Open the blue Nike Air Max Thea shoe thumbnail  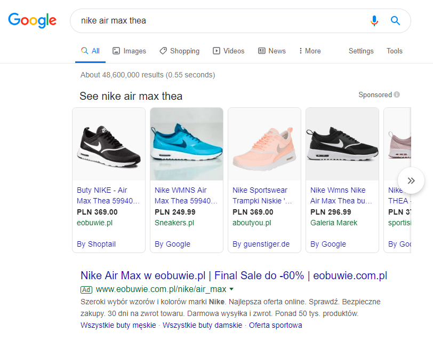tap(187, 144)
